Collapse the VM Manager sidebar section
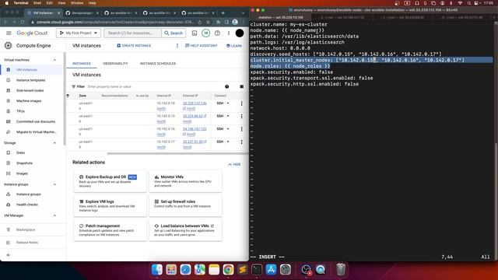The height and width of the screenshot is (280, 498). point(54,215)
